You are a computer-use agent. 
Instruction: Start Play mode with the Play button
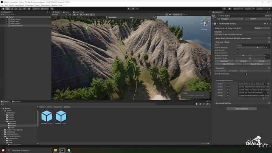click(128, 8)
